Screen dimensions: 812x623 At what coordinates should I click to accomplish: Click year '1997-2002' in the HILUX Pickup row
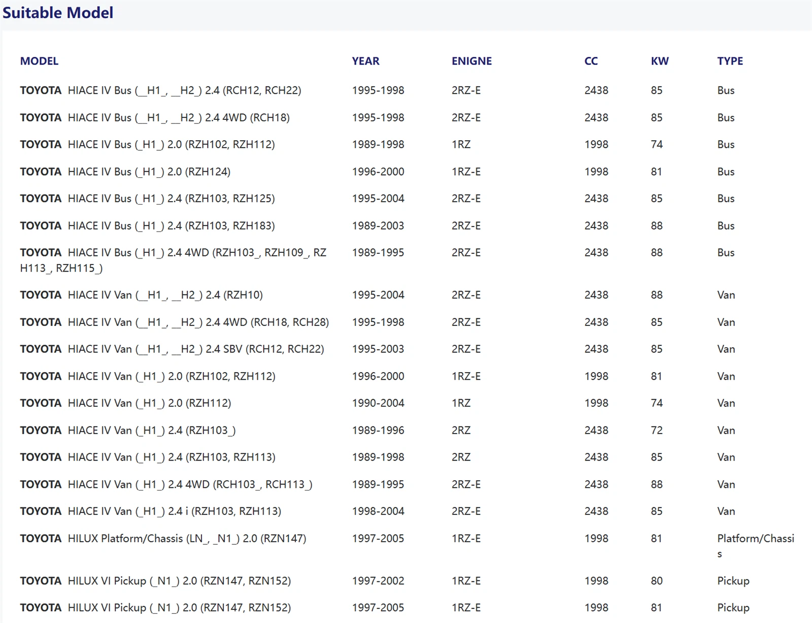point(378,581)
